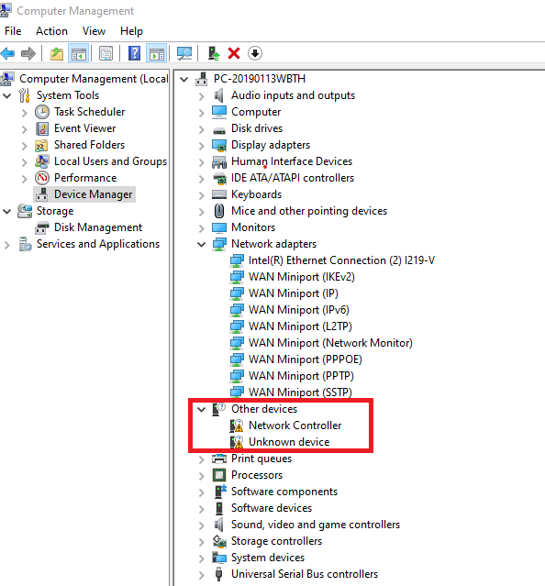Open the Action menu
Screen dimensions: 545x586
(51, 31)
